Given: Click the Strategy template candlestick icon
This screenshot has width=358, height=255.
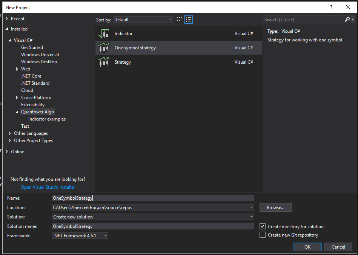Looking at the screenshot, I should click(x=104, y=62).
